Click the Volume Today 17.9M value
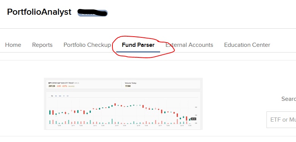The image size is (296, 142). (128, 86)
